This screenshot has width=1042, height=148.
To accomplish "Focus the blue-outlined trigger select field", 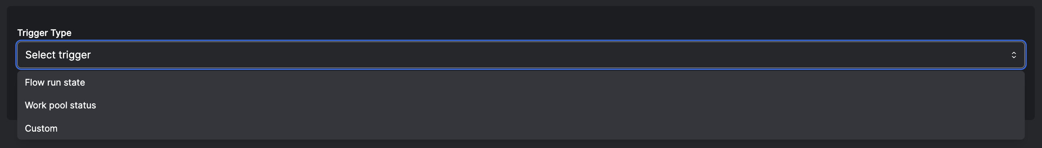I will 521,55.
